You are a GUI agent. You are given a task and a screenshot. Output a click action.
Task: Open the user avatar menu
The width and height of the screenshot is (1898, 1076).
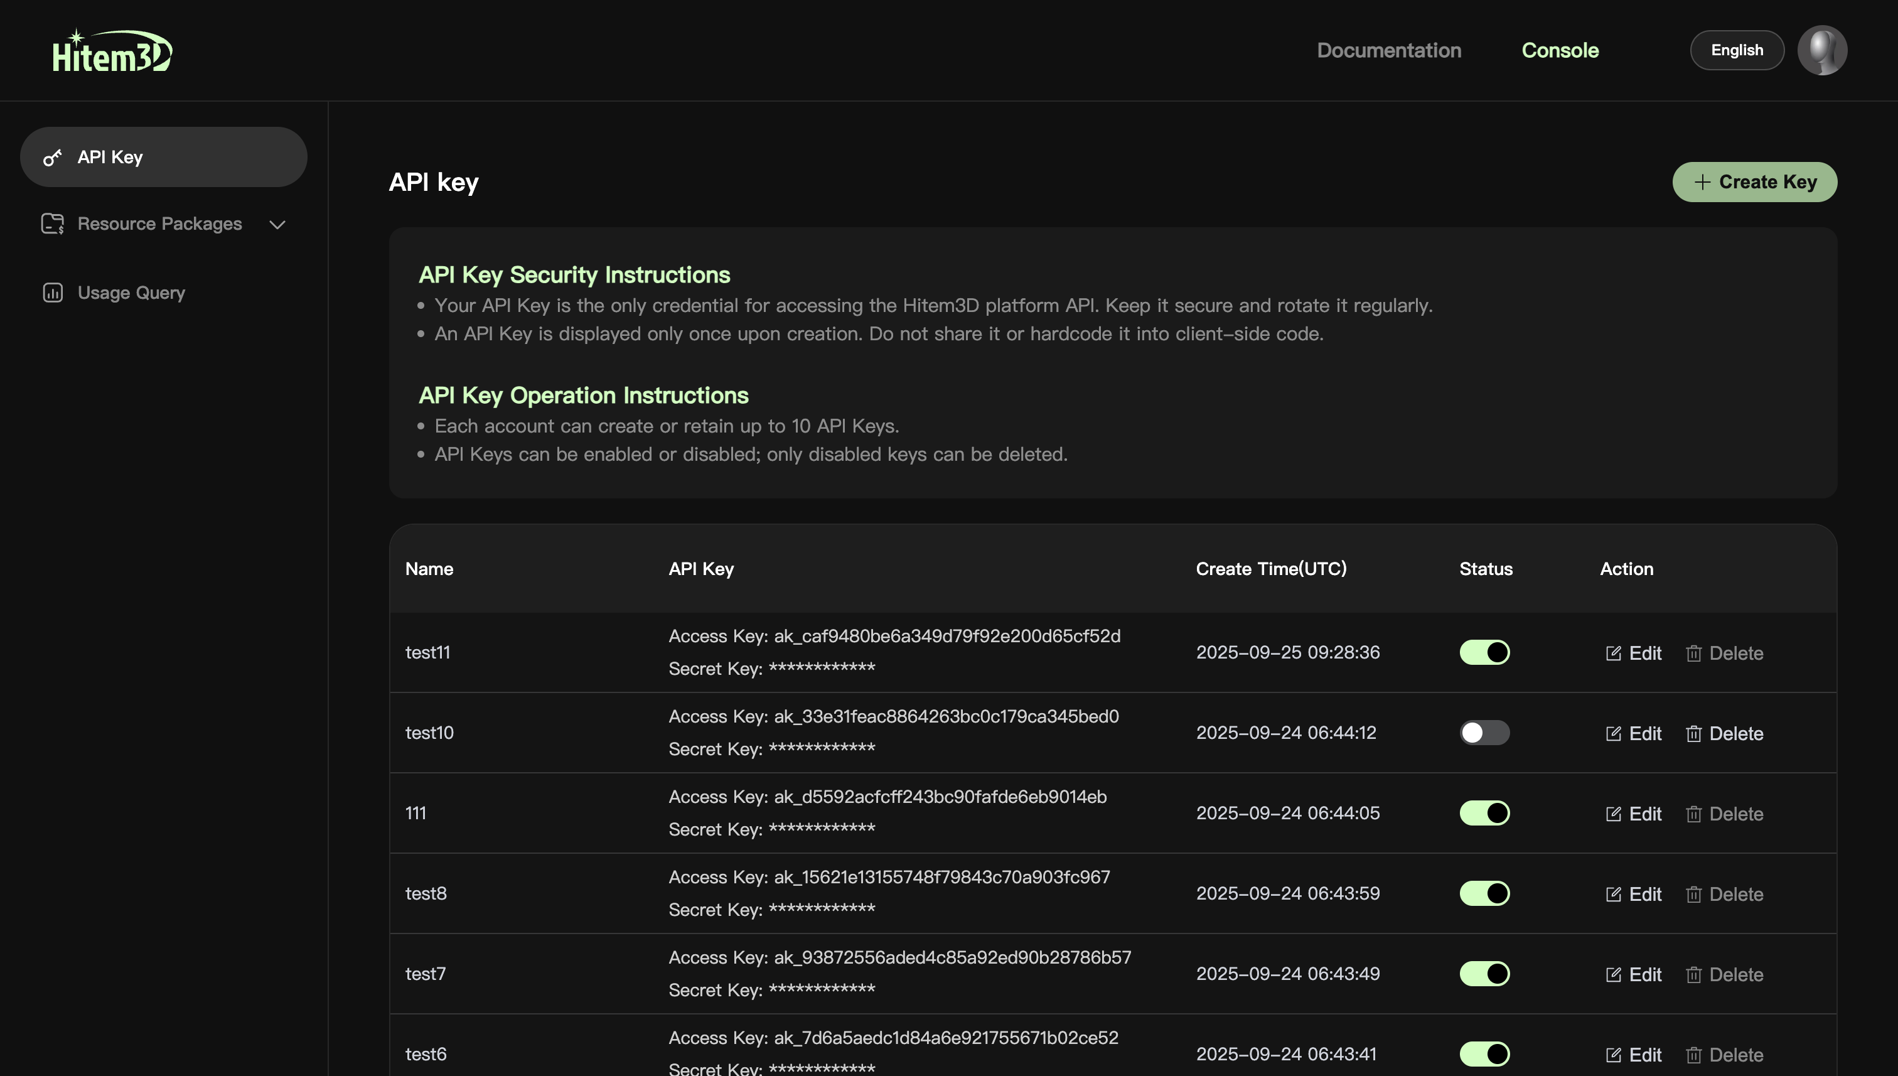[1822, 50]
